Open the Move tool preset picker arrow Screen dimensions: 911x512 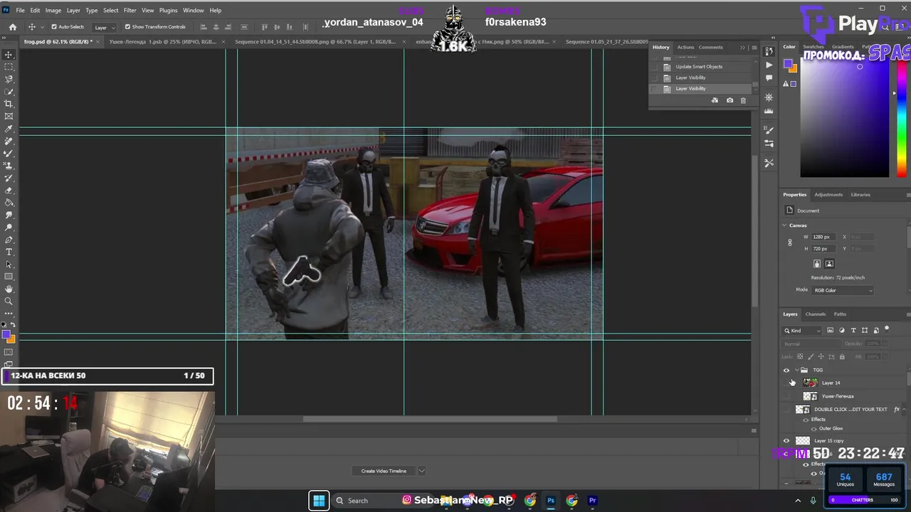tap(43, 27)
